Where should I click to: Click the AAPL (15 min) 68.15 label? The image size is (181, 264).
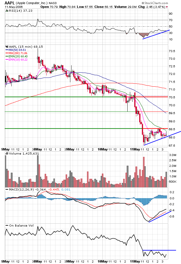tap(26, 47)
